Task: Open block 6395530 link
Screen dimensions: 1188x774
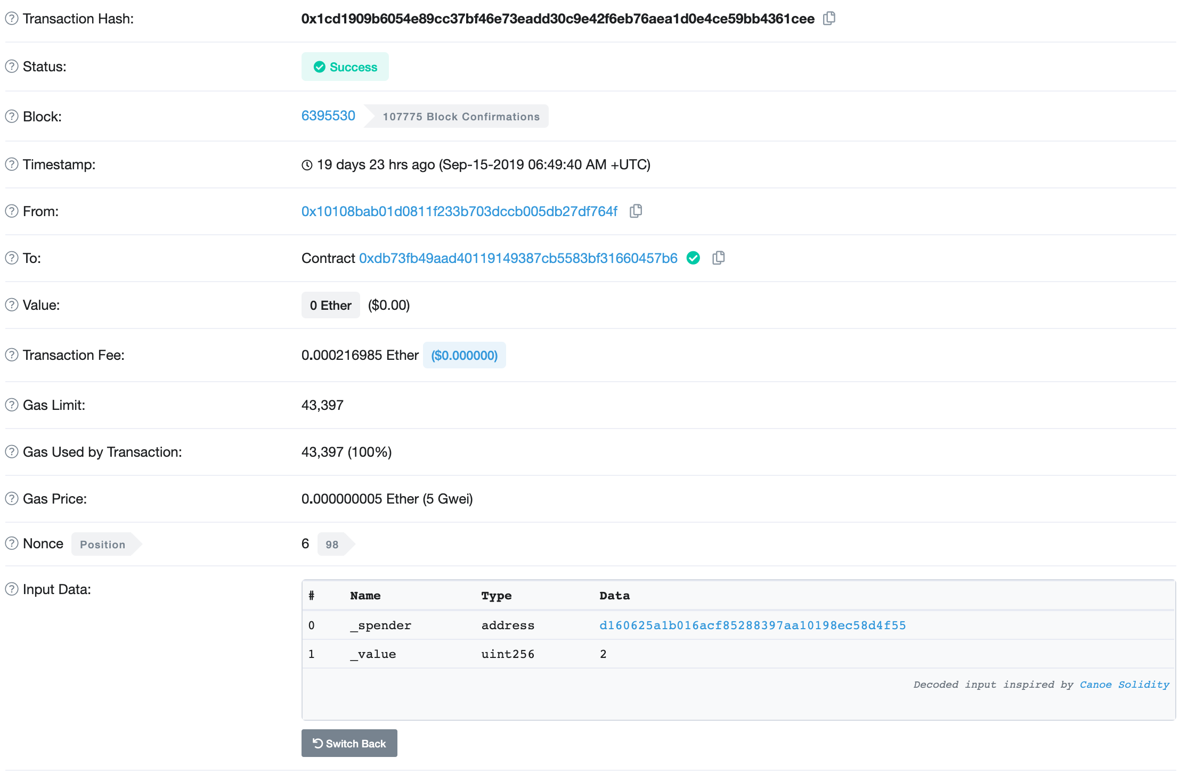Action: point(328,116)
